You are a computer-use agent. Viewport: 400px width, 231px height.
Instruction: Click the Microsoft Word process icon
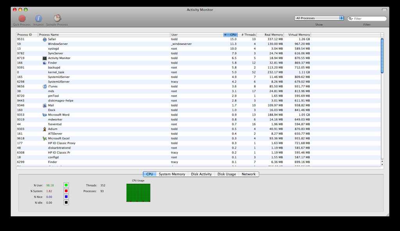tap(45, 115)
